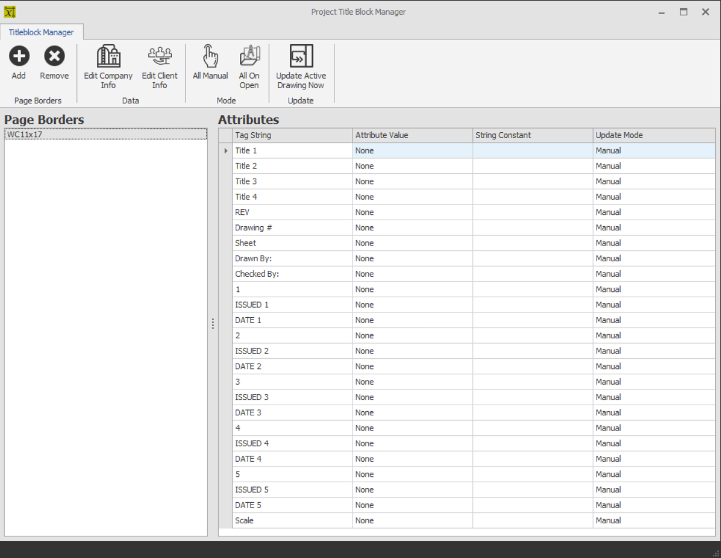Open Update Mode cell for ISSUED 5
The image size is (721, 558).
coord(654,489)
